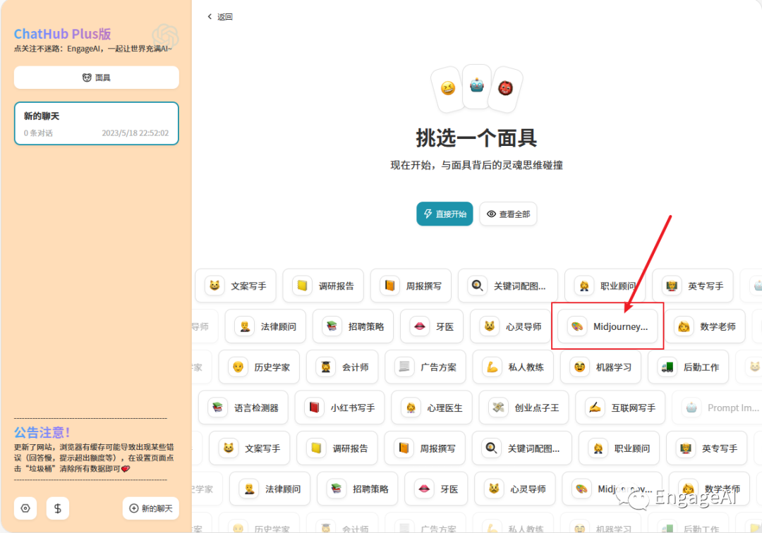Click the person icon beside 心理医生
762x533 pixels.
point(411,408)
